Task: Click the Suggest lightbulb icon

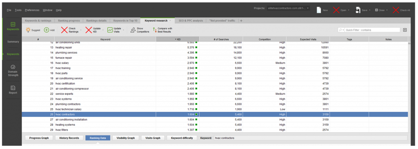Action: pyautogui.click(x=28, y=30)
